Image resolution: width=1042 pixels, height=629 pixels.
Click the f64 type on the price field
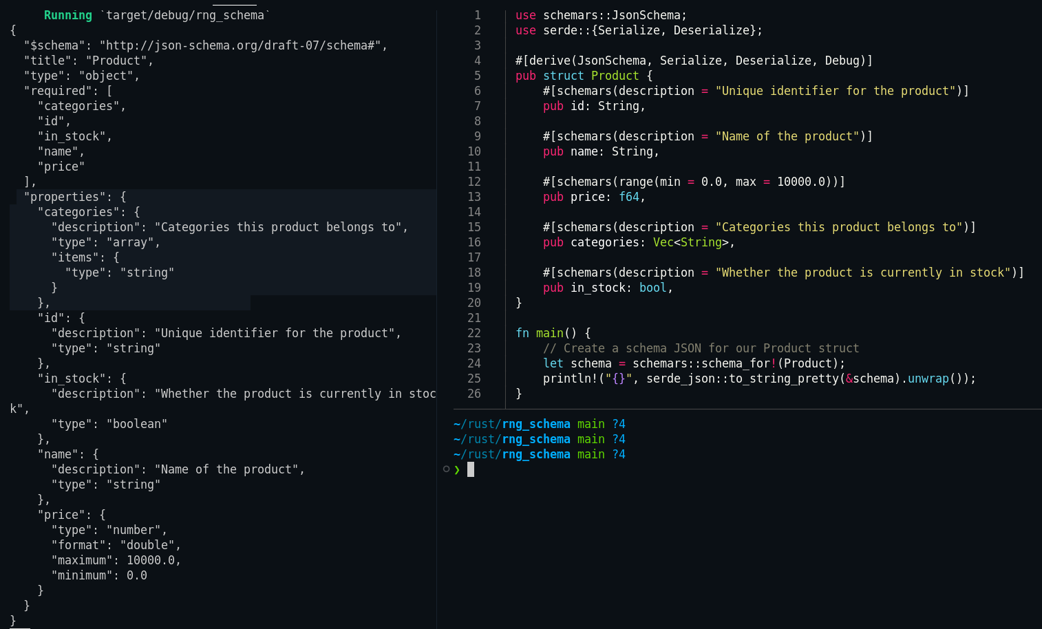630,196
